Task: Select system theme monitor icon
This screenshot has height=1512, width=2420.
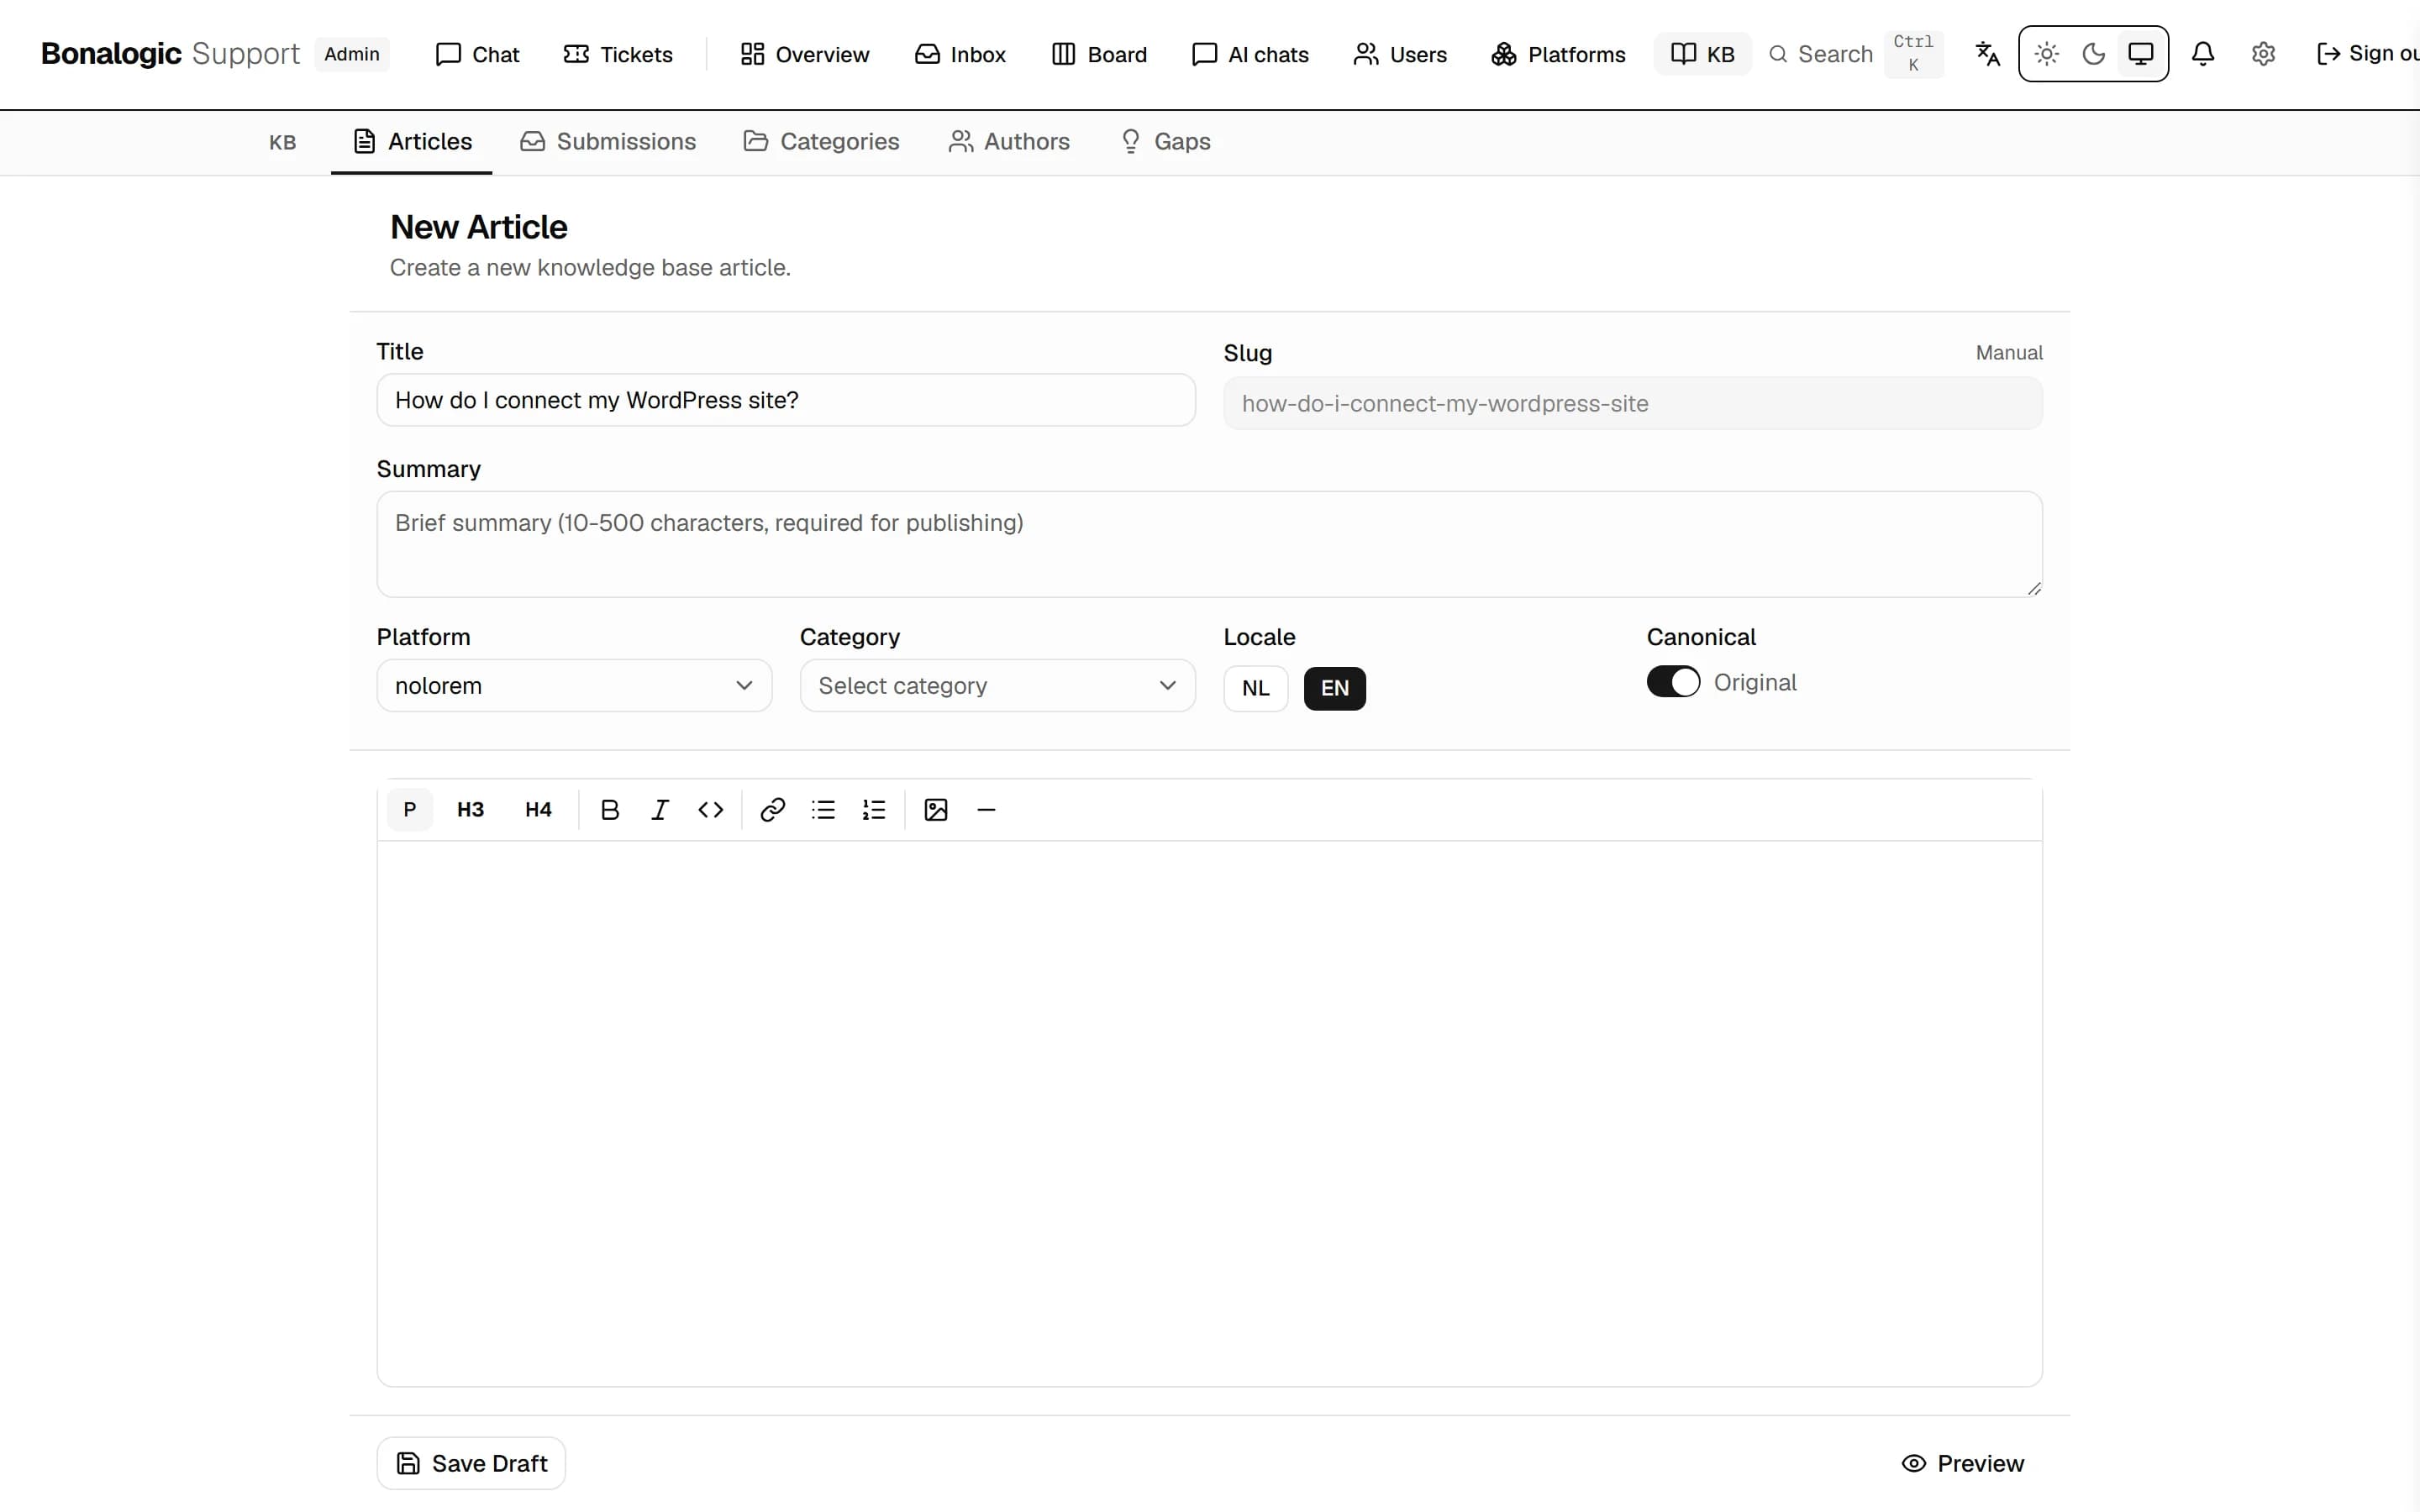Action: 2141,54
